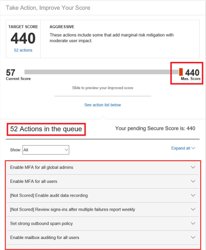Expand Enable mailbox auditing for all users
This screenshot has height=250, width=206.
(x=102, y=237)
